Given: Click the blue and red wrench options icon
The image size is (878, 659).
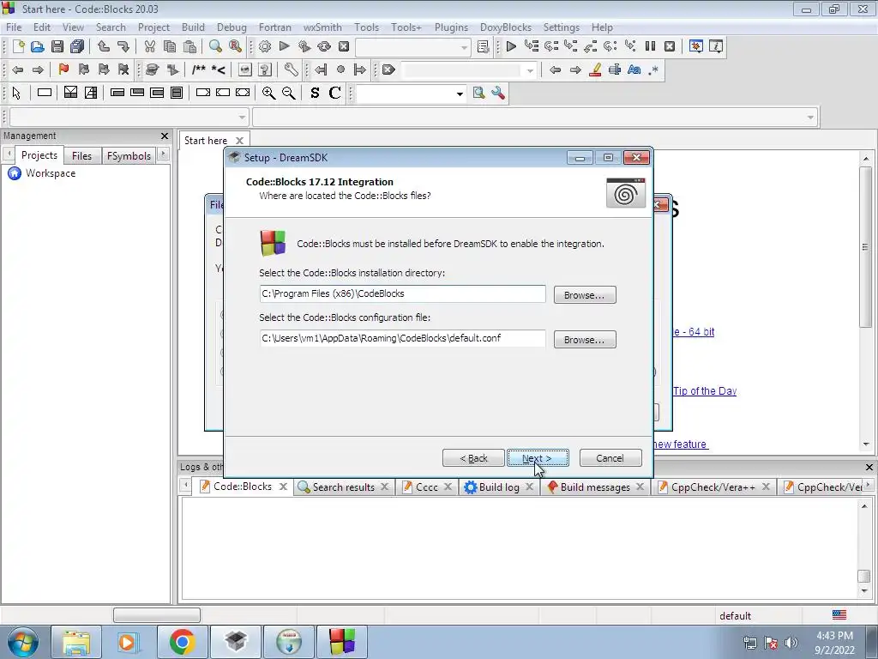Looking at the screenshot, I should coord(498,93).
